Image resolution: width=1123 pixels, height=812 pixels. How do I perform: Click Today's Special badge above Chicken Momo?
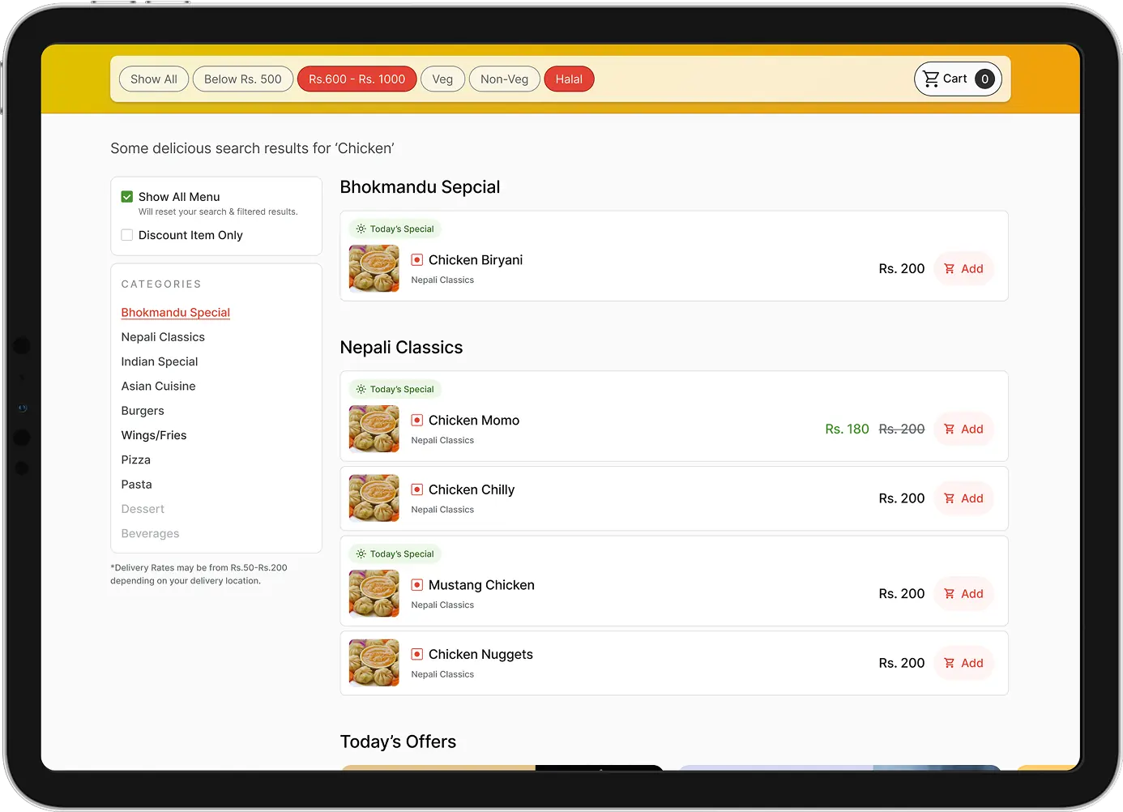tap(395, 390)
